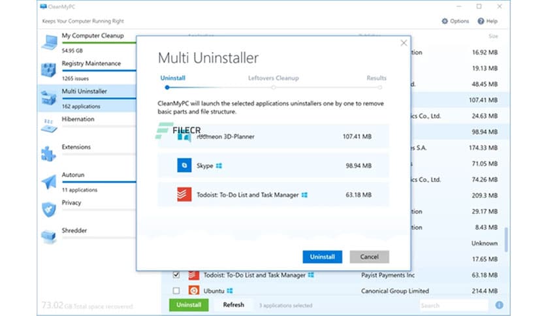546x316 pixels.
Task: Click the Search input field
Action: 453,306
